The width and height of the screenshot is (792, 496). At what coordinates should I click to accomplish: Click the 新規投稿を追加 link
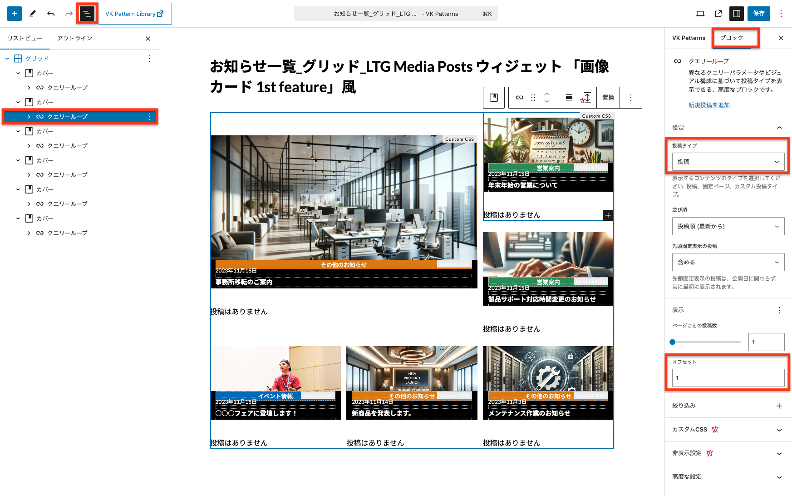coord(709,105)
